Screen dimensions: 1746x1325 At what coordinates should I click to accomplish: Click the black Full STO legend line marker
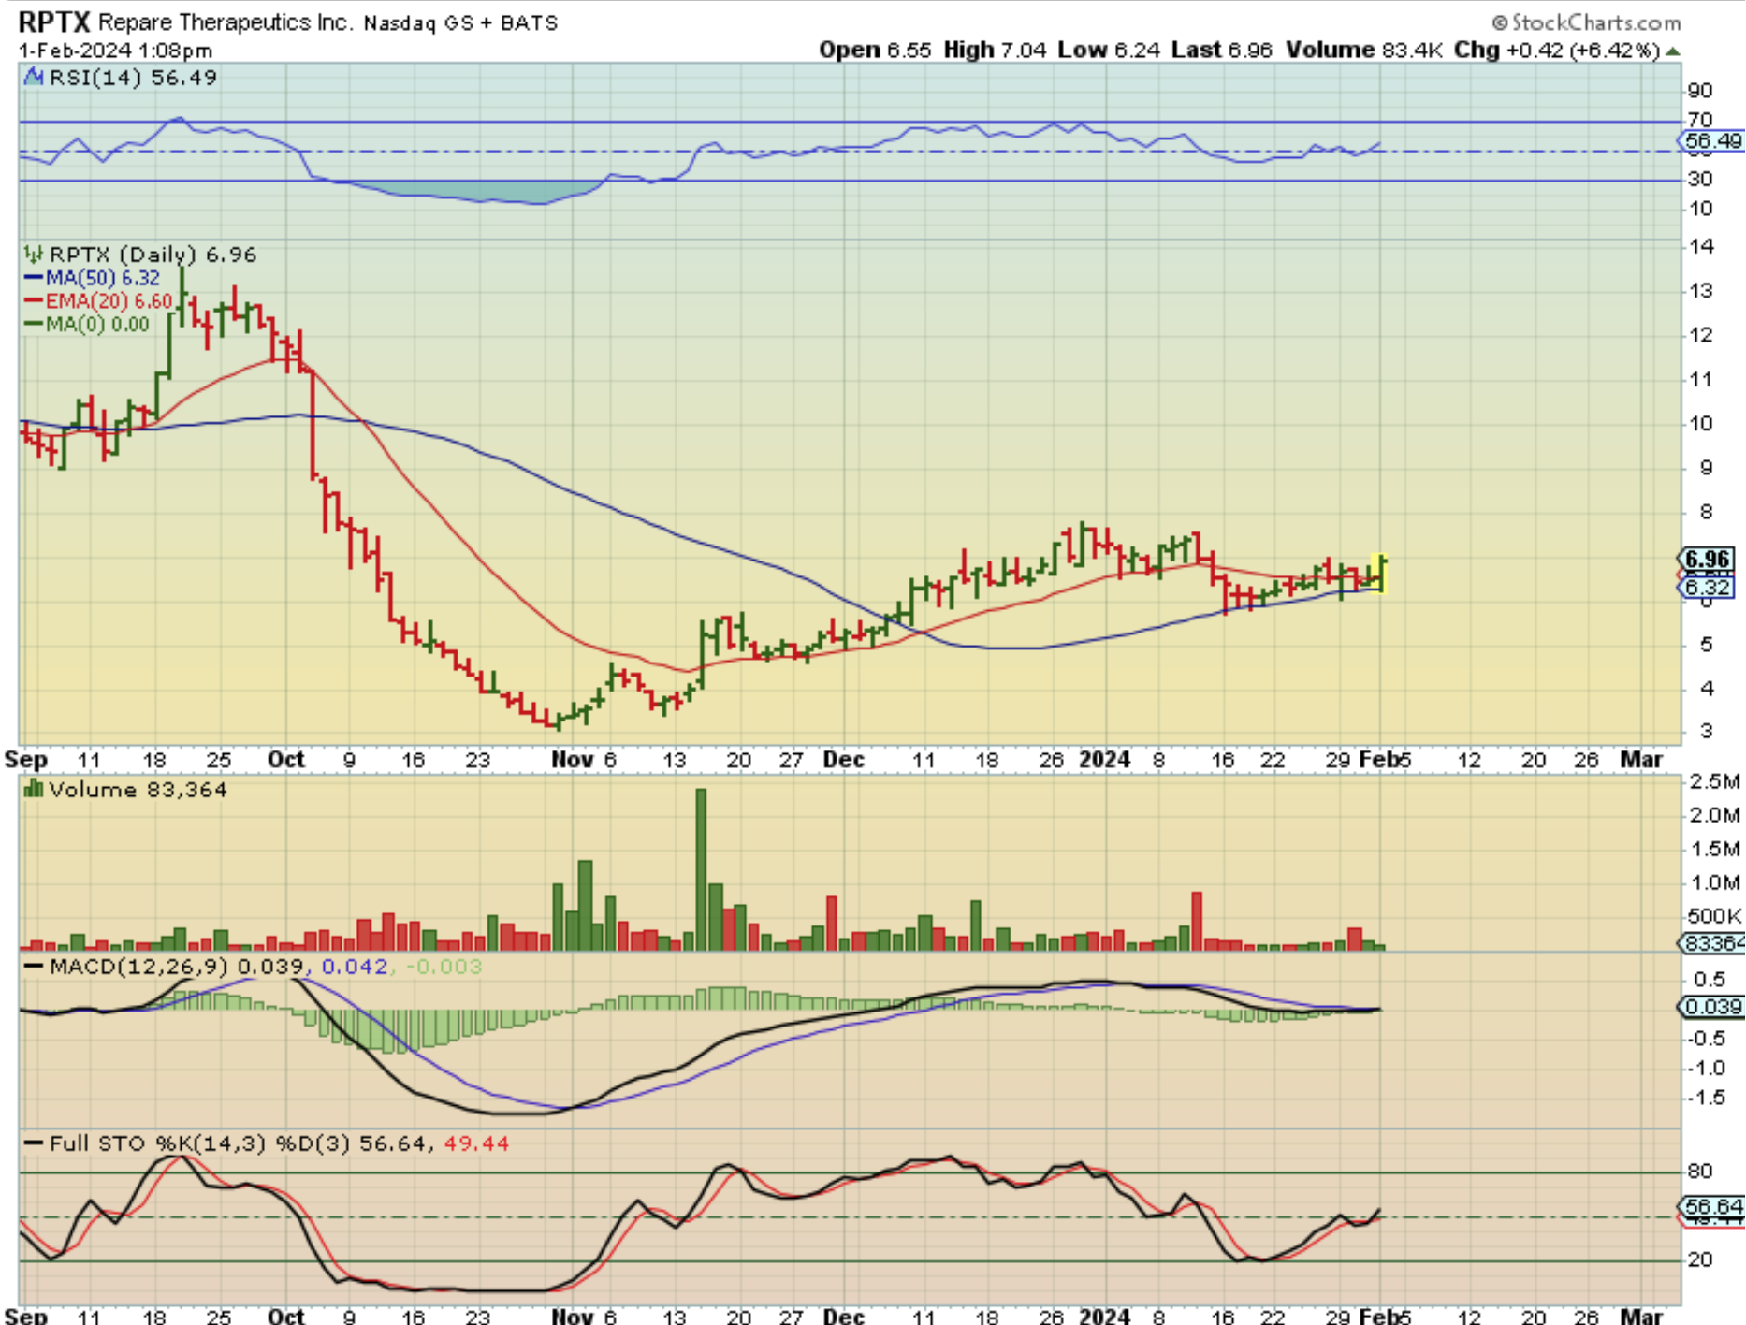[x=34, y=1143]
